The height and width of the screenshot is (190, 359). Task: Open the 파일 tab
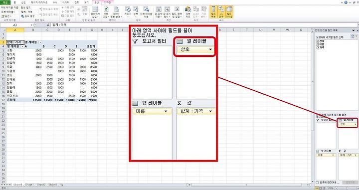pos(5,2)
